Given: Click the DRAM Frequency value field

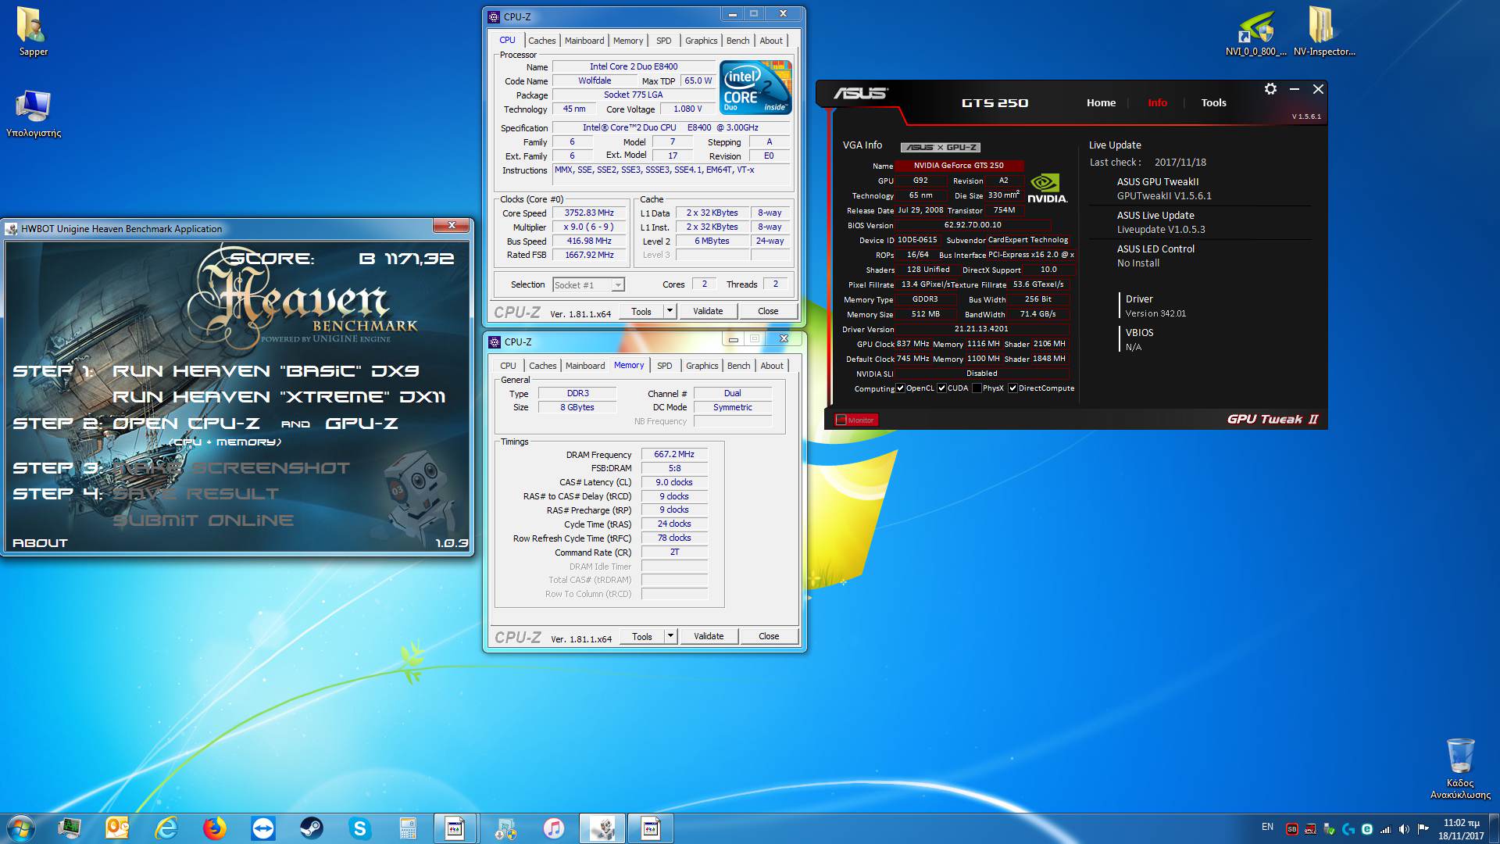Looking at the screenshot, I should point(674,454).
